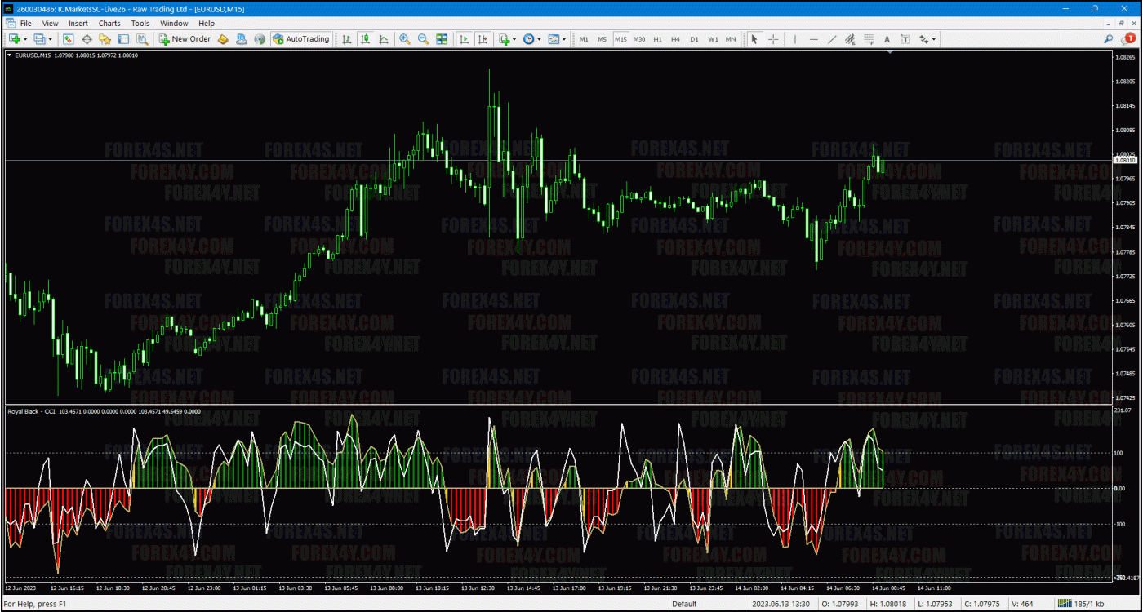This screenshot has height=612, width=1143.
Task: Open the chart templates dropdown
Action: click(564, 39)
